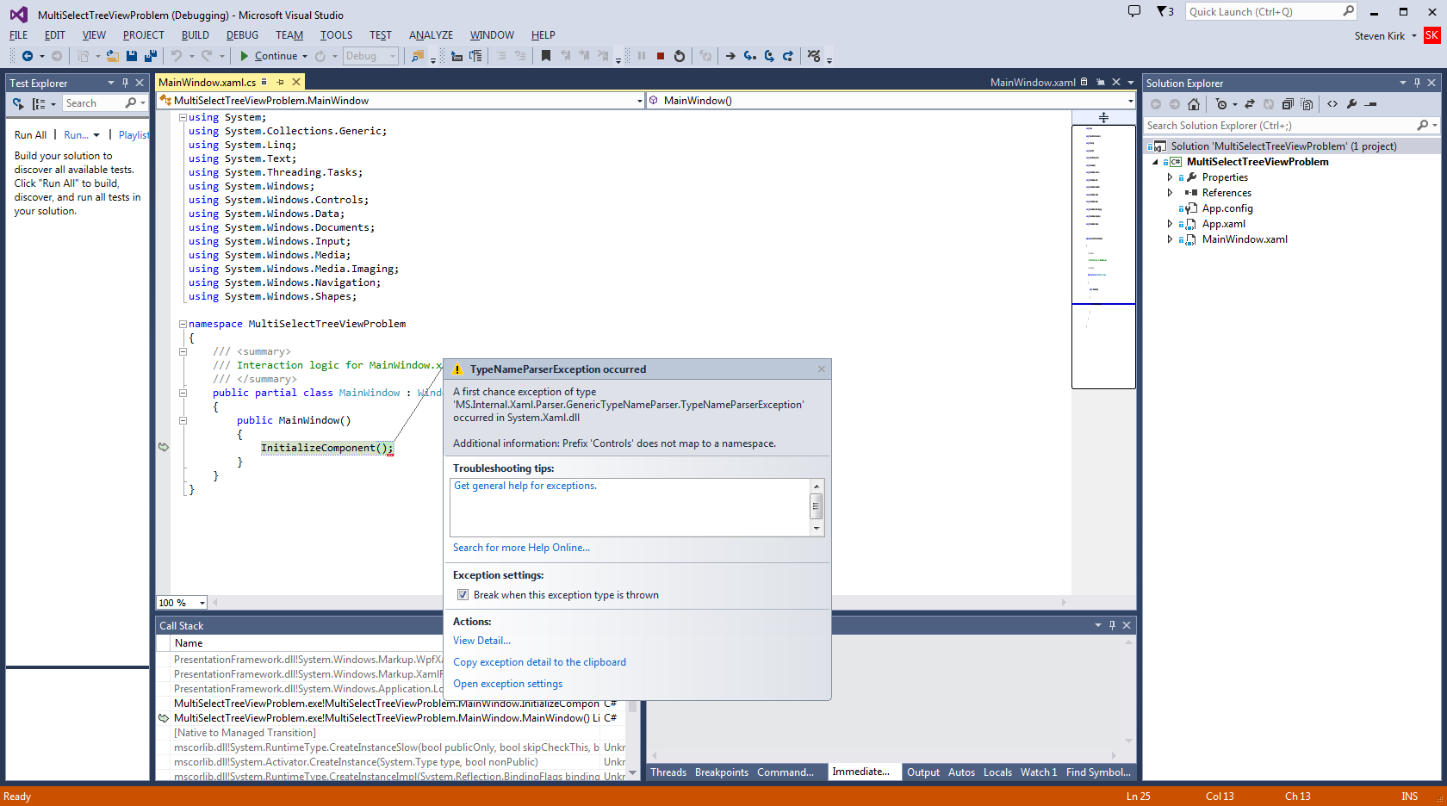Click the Call Stack vertical scrollbar thumb
Viewport: 1447px width, 806px height.
[x=633, y=706]
